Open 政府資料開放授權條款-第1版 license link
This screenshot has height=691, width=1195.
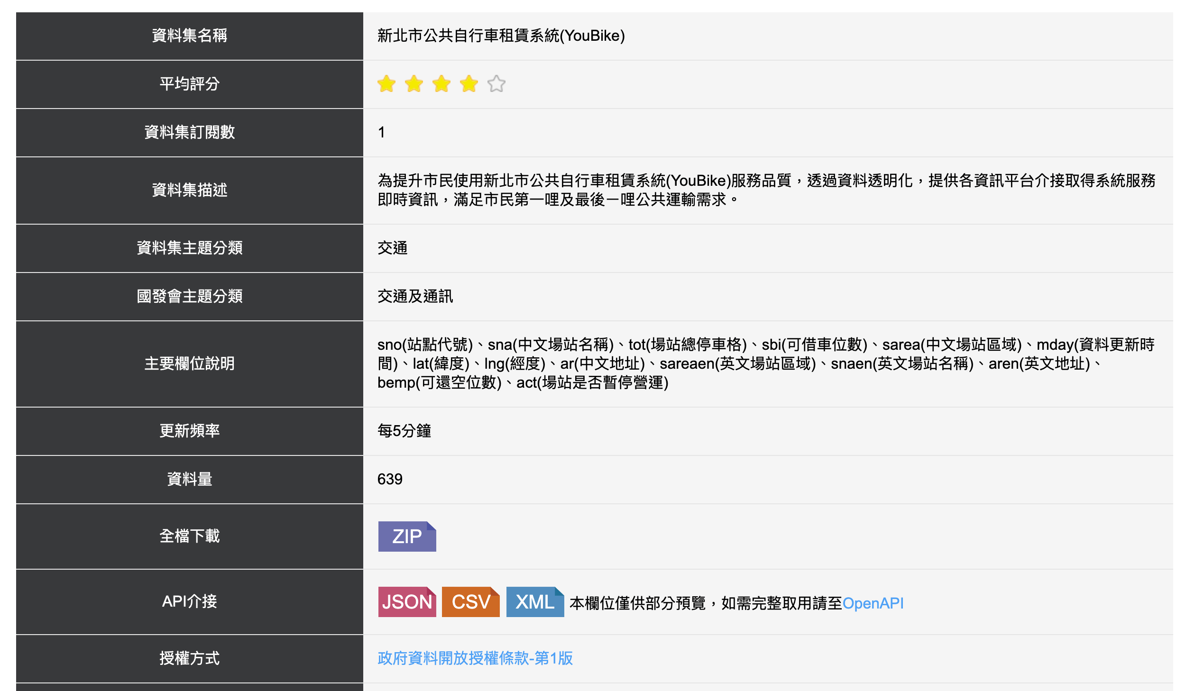475,658
